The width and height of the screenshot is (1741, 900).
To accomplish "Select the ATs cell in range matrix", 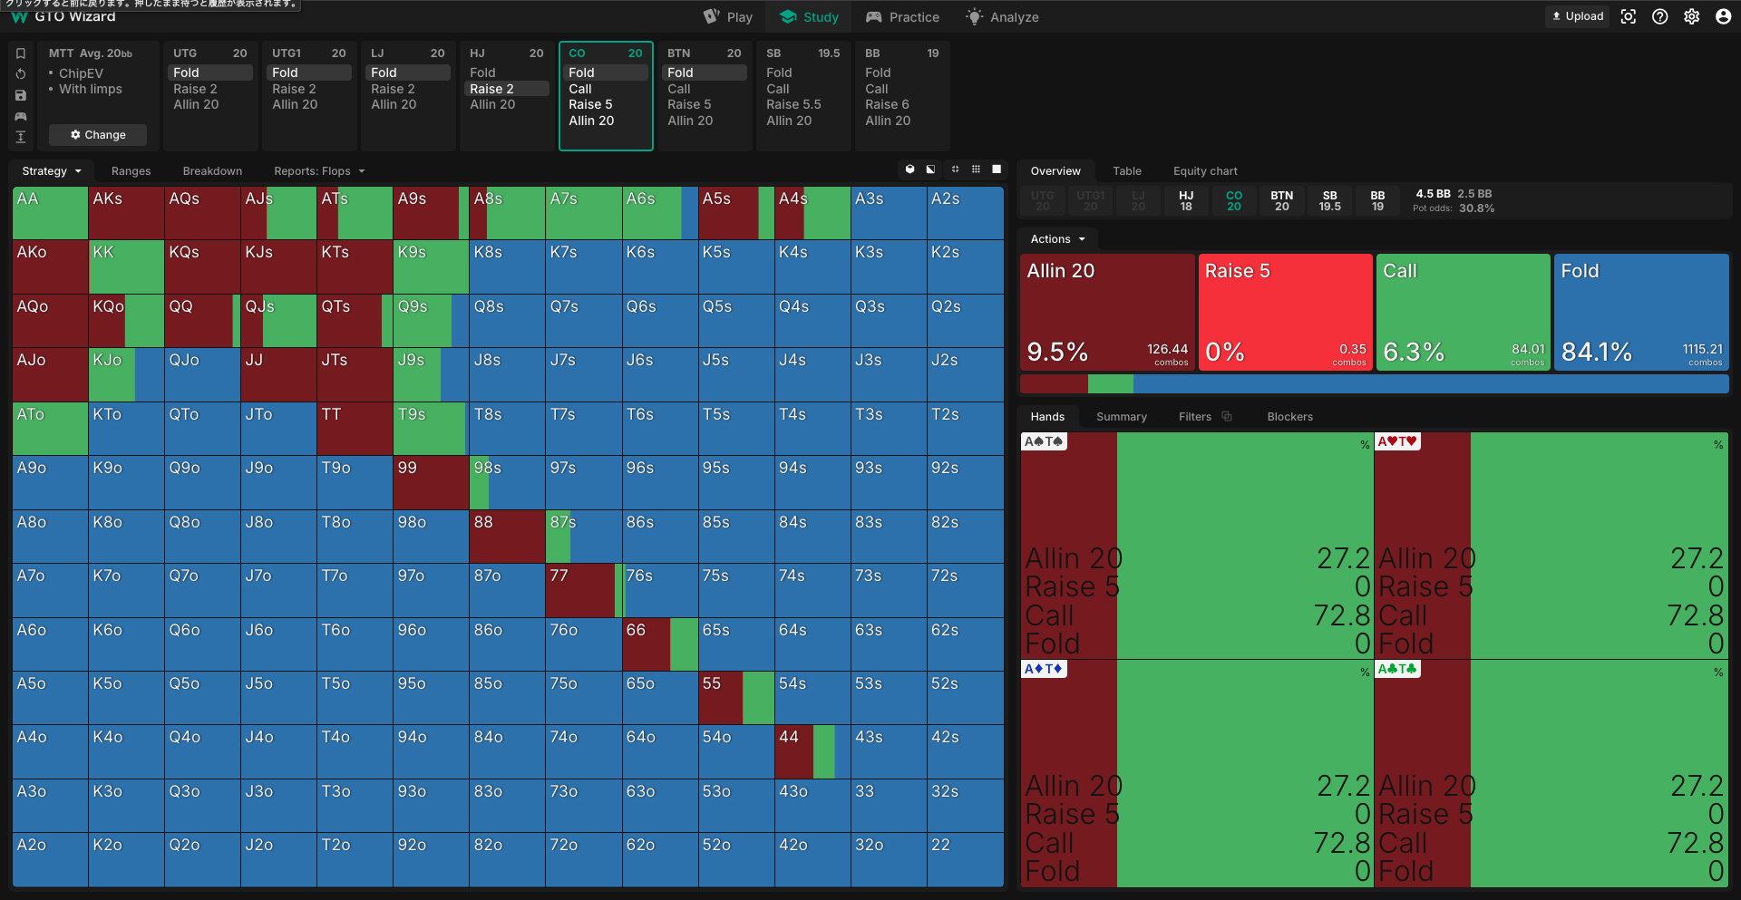I will click(x=355, y=213).
